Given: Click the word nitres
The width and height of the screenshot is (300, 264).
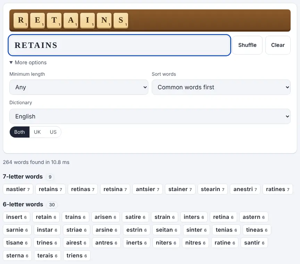Looking at the screenshot, I should [x=195, y=242].
